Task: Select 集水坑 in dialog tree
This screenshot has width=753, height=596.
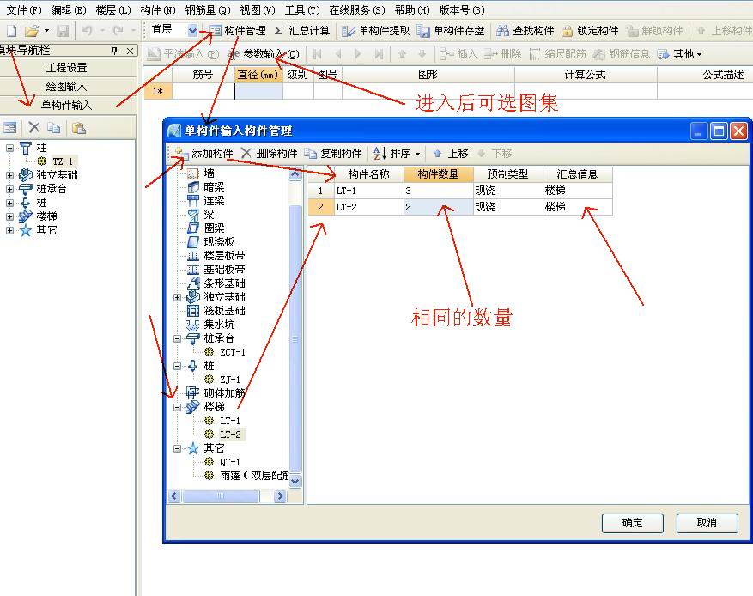Action: [219, 325]
